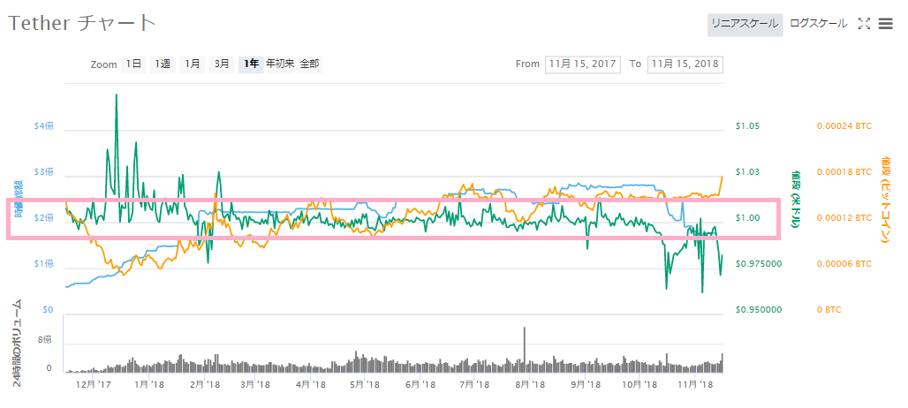Open fullscreen view of the Tether chart
This screenshot has height=408, width=908.
click(865, 24)
